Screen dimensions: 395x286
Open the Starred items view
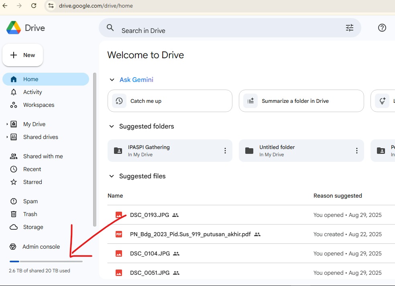[x=33, y=182]
